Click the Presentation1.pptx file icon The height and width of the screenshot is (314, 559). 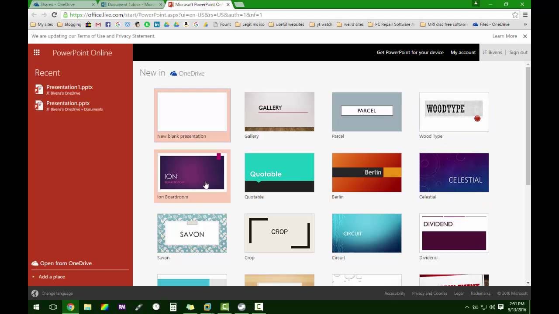[x=39, y=89]
